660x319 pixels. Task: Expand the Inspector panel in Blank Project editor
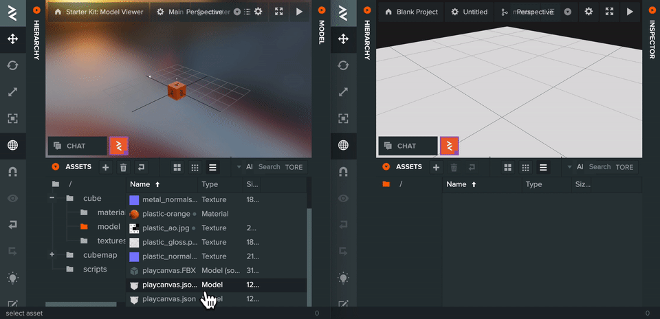tap(652, 10)
